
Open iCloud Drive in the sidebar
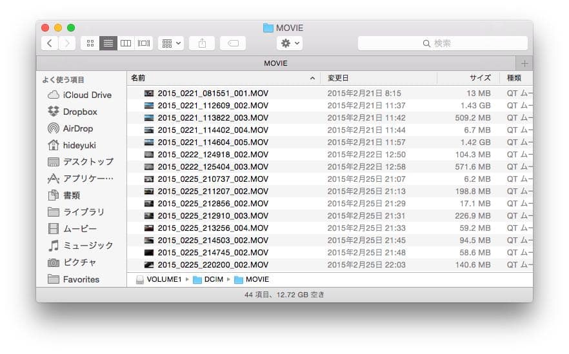[86, 95]
